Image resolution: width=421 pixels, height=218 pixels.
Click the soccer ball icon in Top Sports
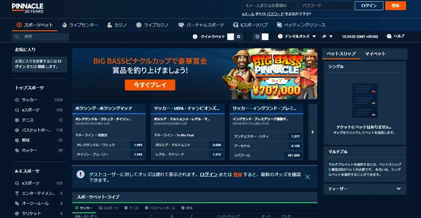pyautogui.click(x=17, y=100)
